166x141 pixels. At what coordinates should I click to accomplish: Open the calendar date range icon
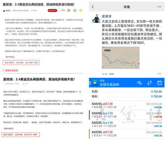[x=159, y=83]
